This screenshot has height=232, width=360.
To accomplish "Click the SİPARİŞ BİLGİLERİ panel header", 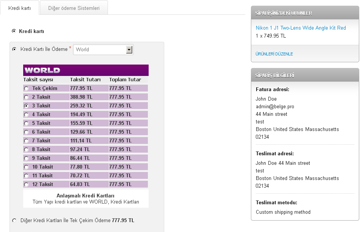I will [x=305, y=76].
